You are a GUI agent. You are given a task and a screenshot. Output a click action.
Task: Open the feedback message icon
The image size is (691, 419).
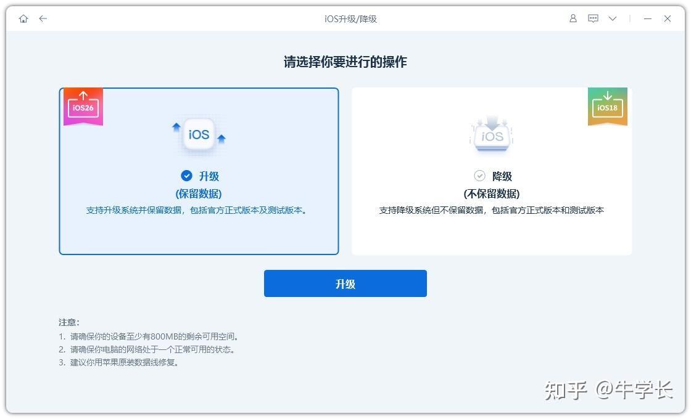coord(593,18)
